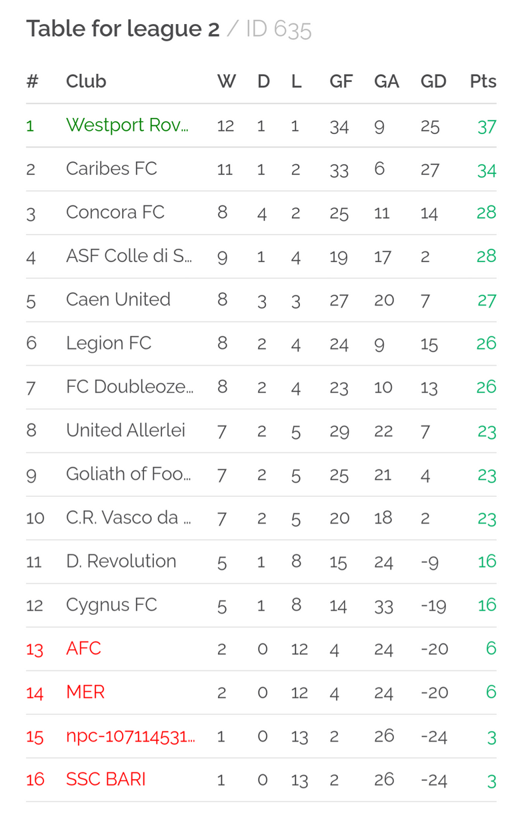
Task: Open the Westport Rov... club link
Action: [x=127, y=125]
